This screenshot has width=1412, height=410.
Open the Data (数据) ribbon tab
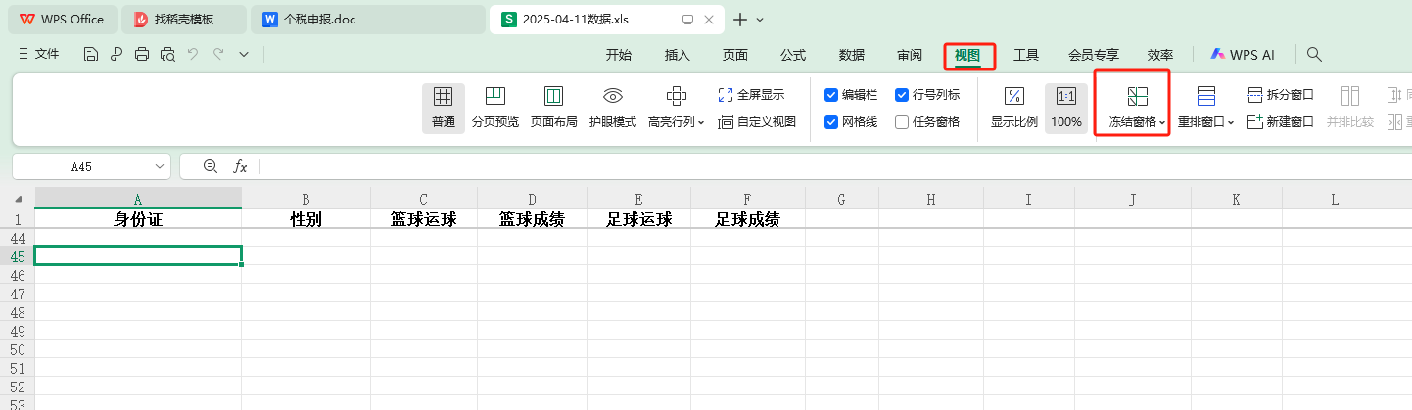click(851, 55)
